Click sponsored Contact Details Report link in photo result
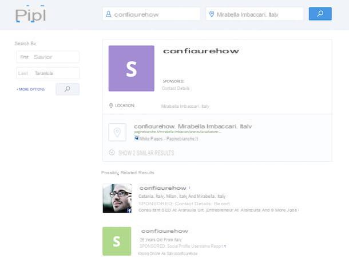 coord(184,204)
